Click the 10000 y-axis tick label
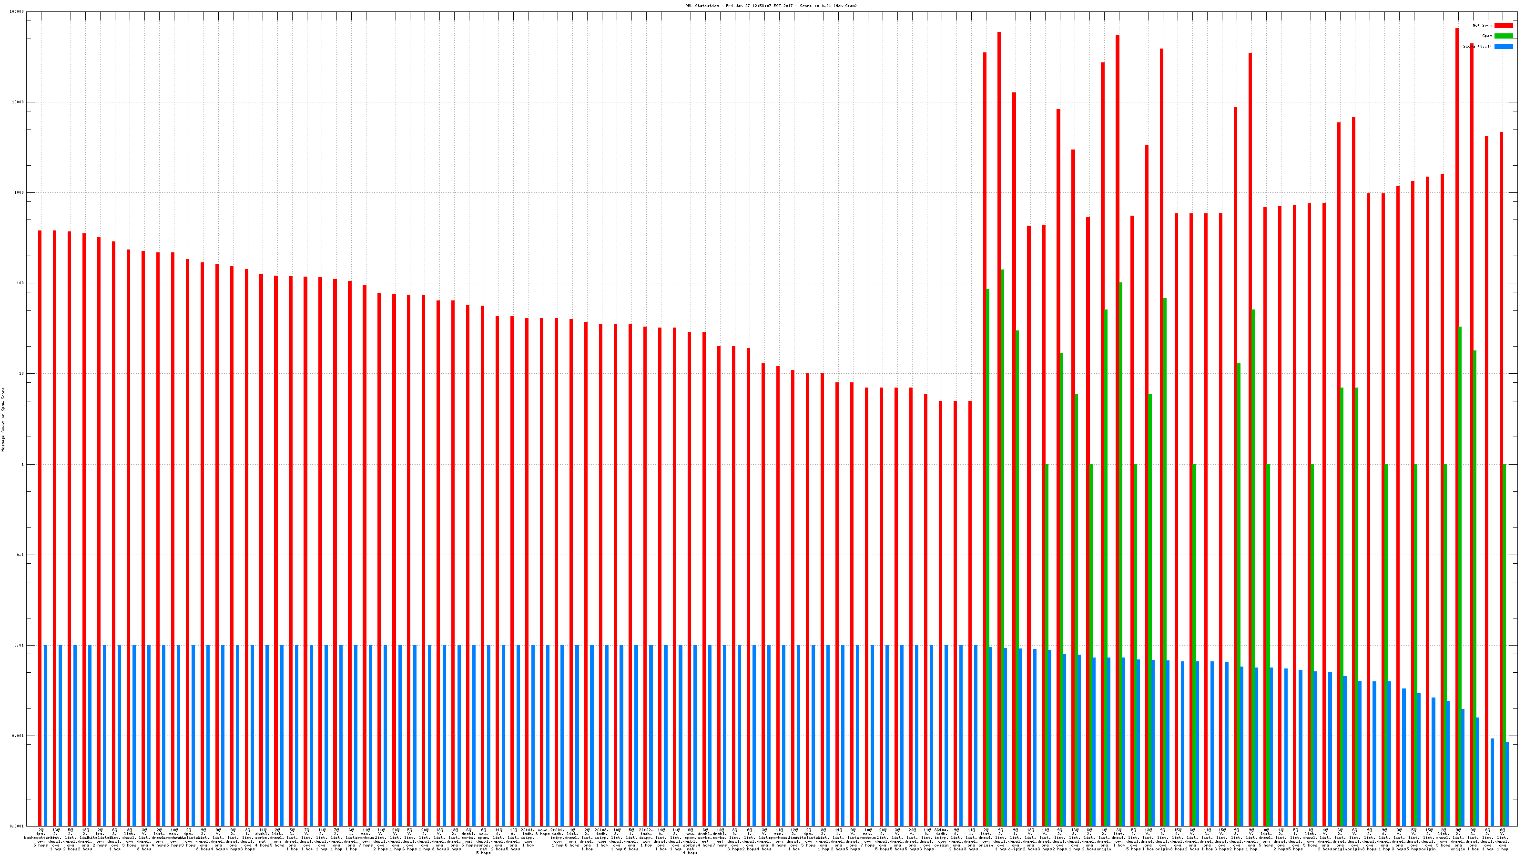 point(19,102)
